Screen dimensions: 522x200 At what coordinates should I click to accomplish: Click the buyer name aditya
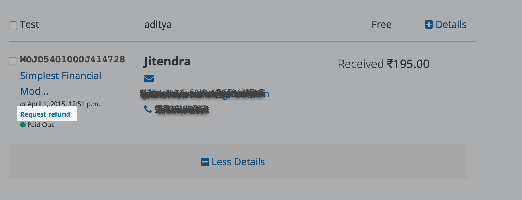(158, 25)
